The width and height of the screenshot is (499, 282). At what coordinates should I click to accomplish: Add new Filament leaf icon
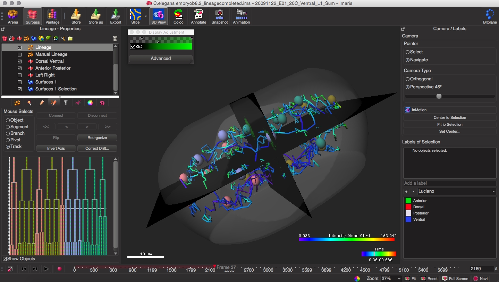[x=49, y=38]
